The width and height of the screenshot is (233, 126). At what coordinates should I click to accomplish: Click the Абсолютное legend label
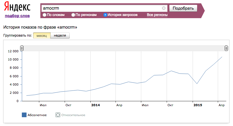pos(37,115)
